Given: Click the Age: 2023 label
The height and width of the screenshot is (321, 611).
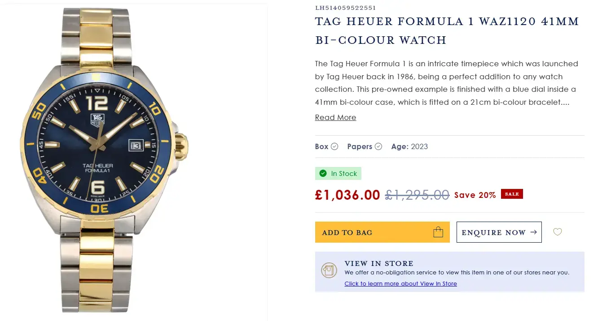Looking at the screenshot, I should (409, 146).
